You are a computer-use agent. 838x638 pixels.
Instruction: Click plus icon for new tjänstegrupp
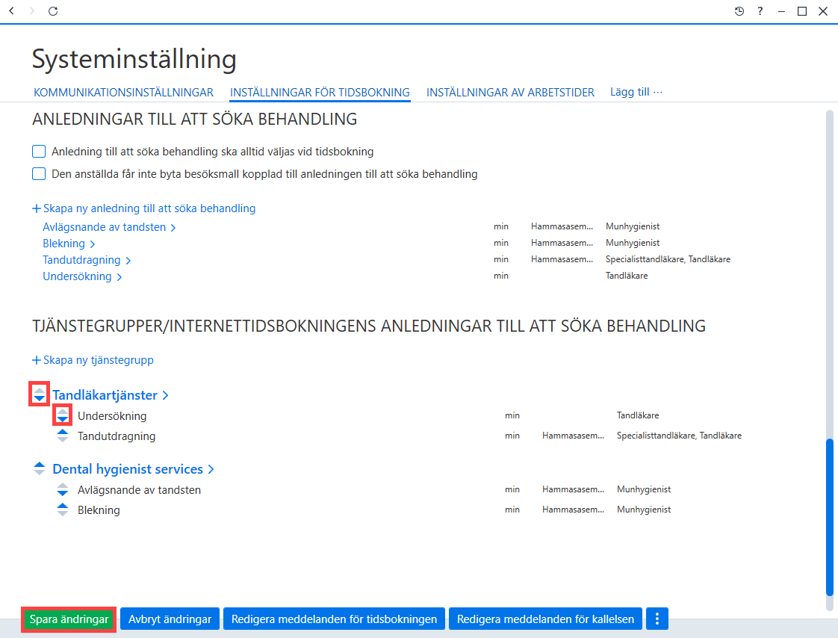point(37,360)
